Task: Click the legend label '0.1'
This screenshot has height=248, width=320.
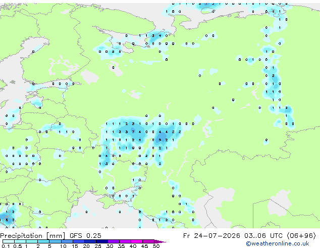Action: tap(6, 246)
